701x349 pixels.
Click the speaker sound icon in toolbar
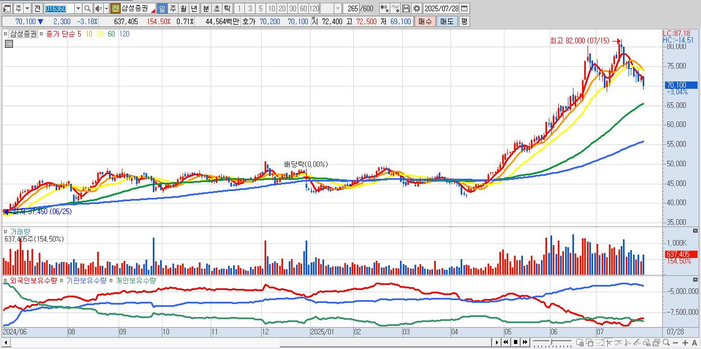point(98,8)
